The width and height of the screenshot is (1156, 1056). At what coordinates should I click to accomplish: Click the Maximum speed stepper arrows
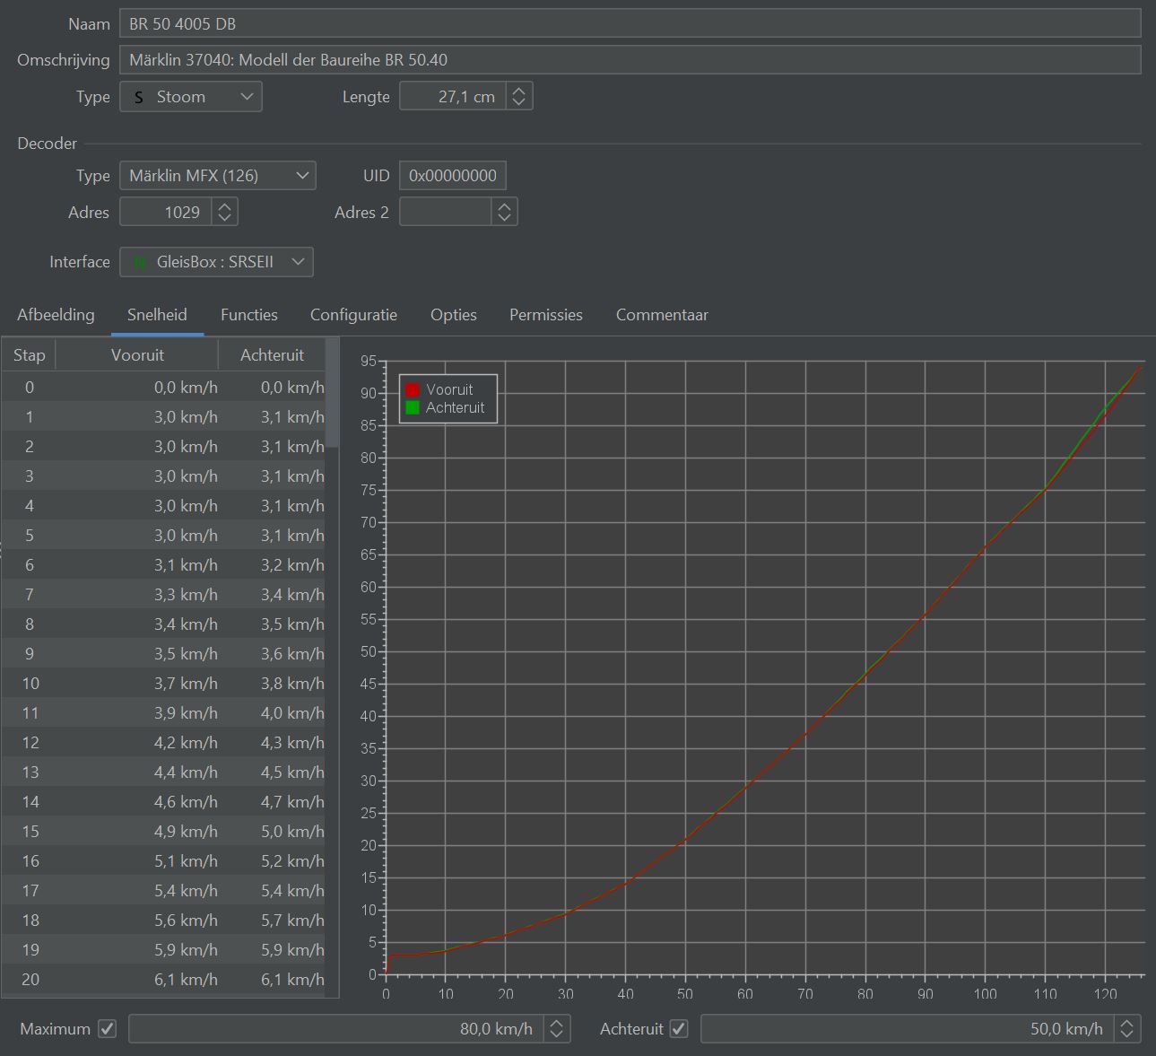point(556,1029)
